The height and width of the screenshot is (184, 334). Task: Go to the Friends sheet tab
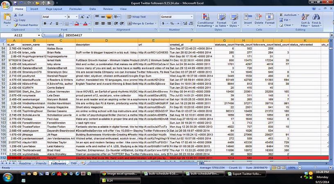41,164
